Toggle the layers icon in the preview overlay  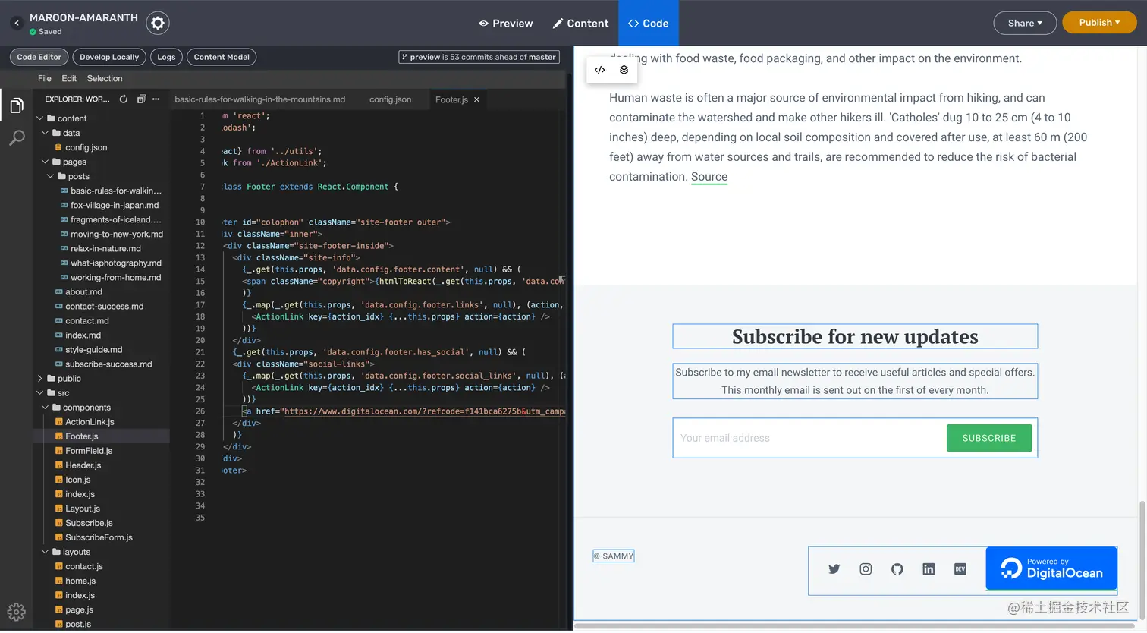point(624,69)
